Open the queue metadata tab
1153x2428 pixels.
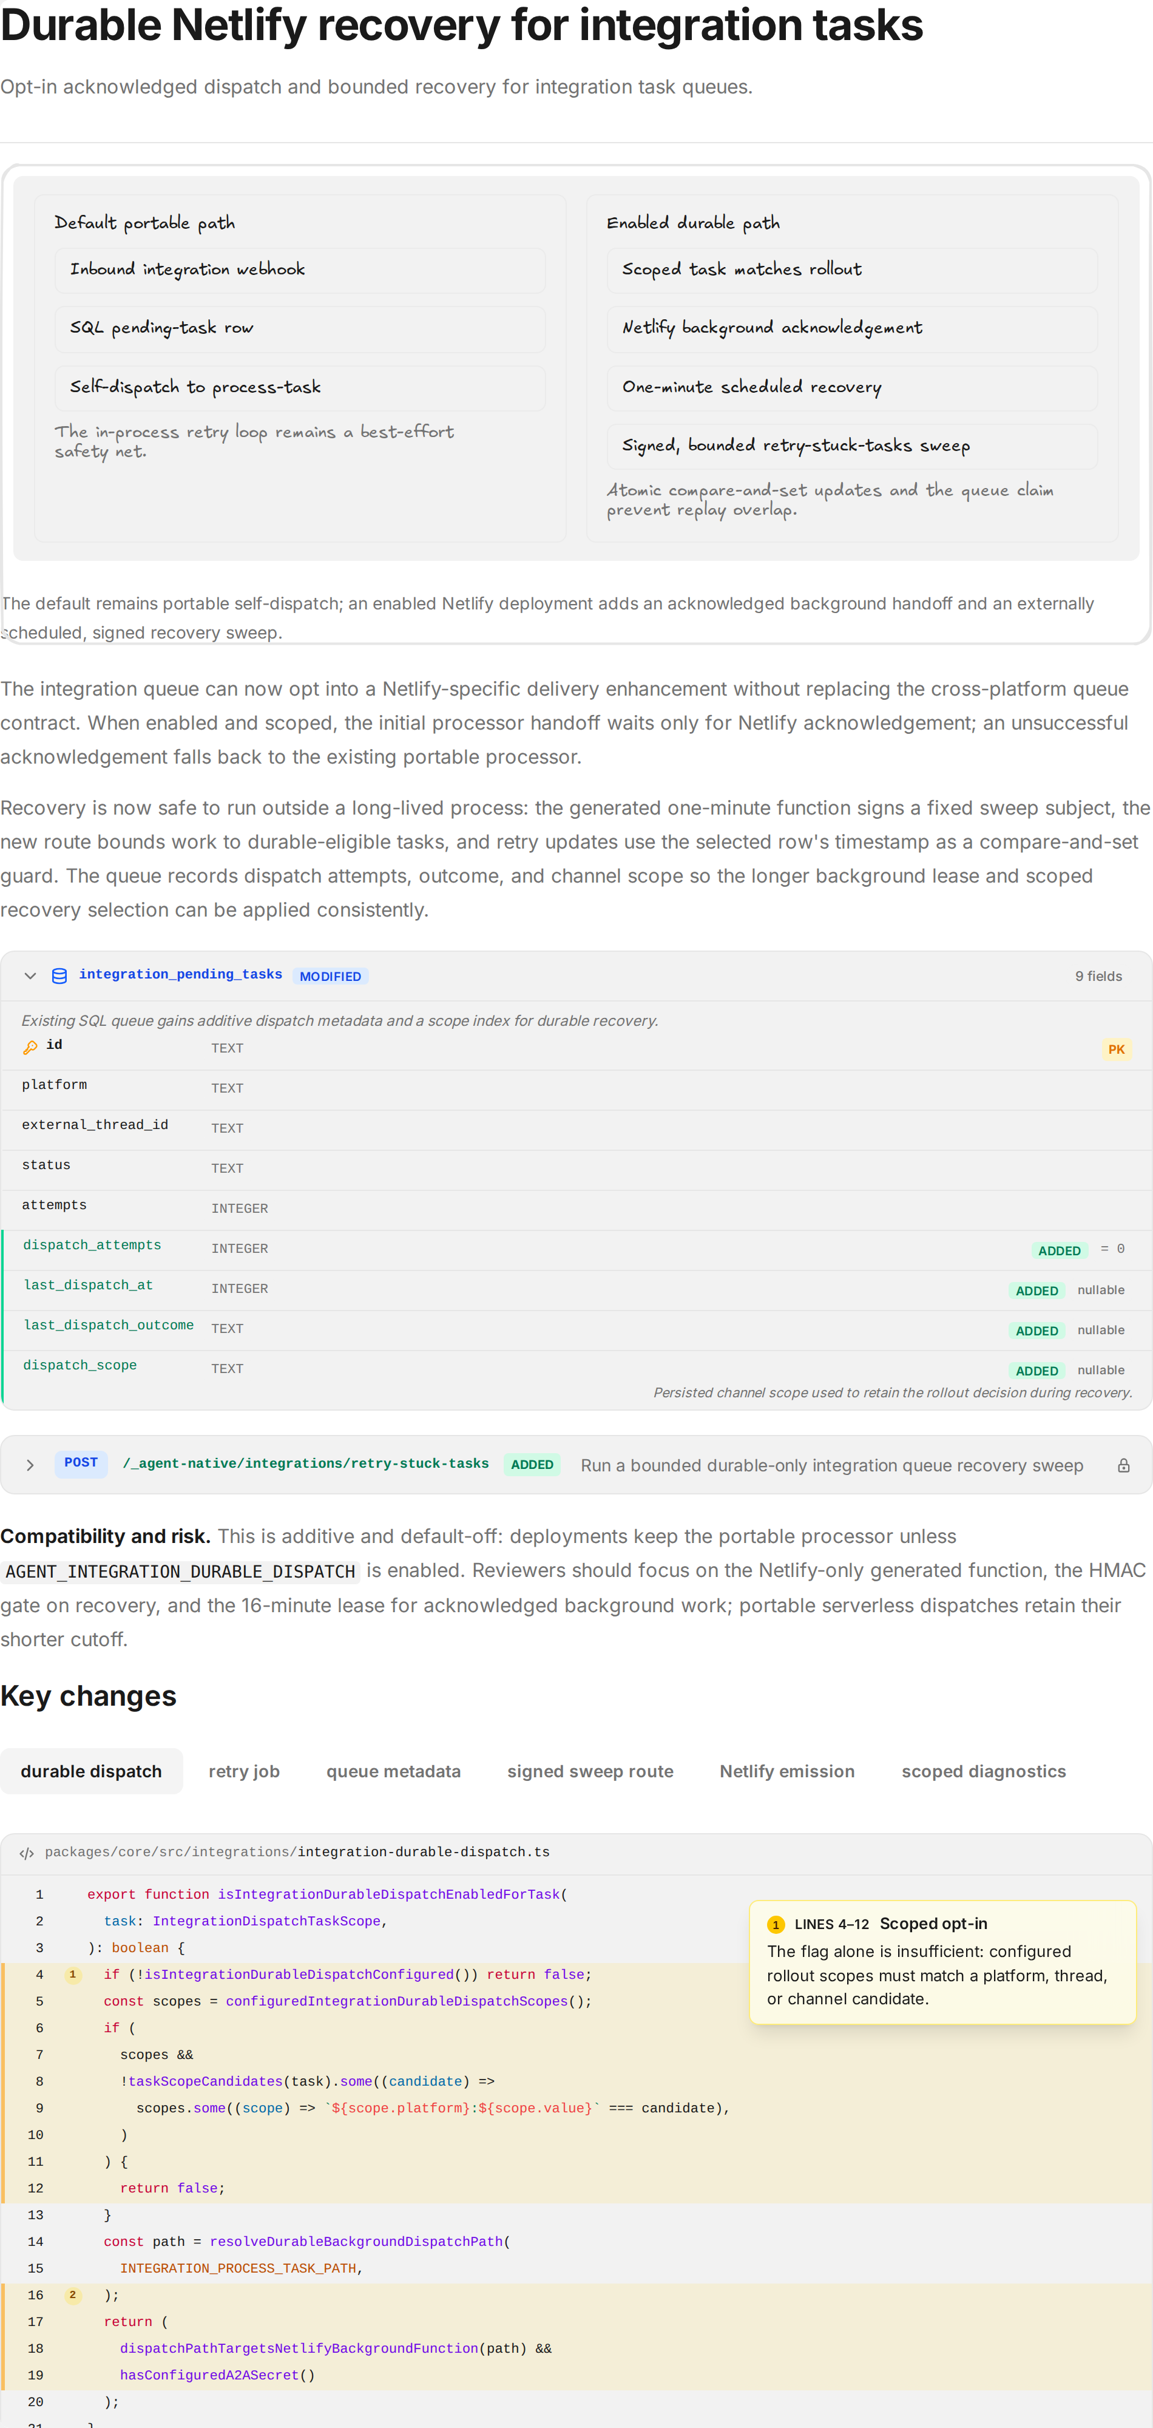tap(394, 1771)
